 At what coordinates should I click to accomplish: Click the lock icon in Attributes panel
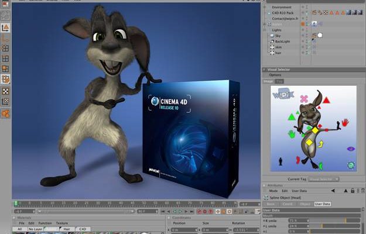click(x=353, y=191)
